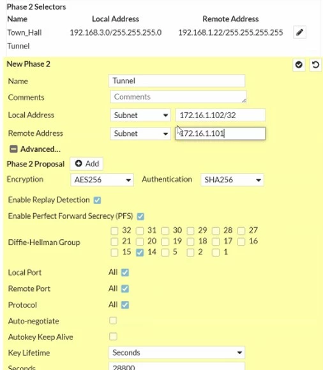Click the Local Address column header

116,19
